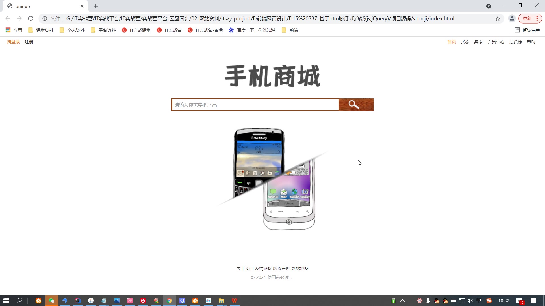Open the Chrome profile avatar icon

click(512, 19)
